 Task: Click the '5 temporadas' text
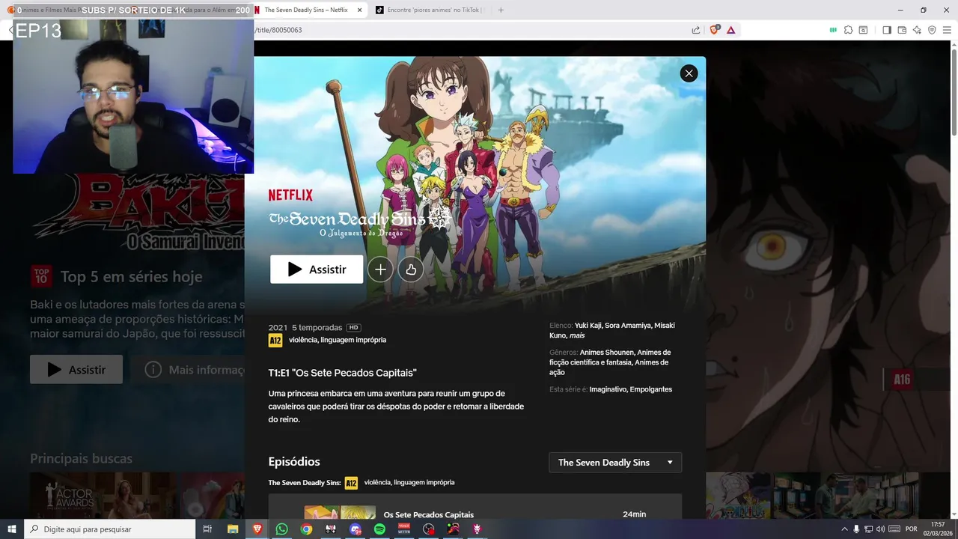click(x=317, y=327)
